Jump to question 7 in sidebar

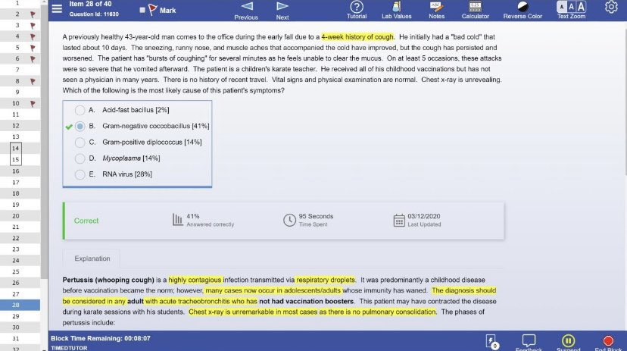20,70
